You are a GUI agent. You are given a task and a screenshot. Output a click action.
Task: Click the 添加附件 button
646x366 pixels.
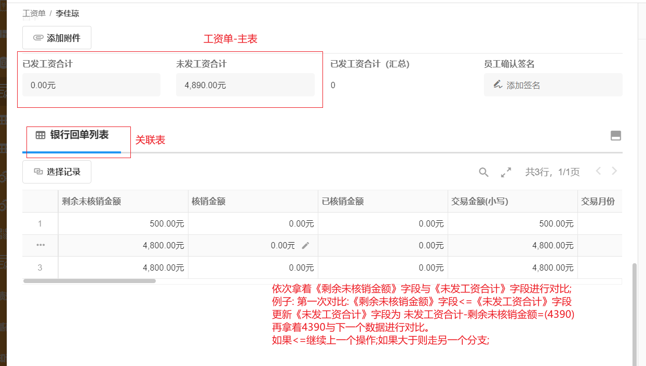(57, 38)
